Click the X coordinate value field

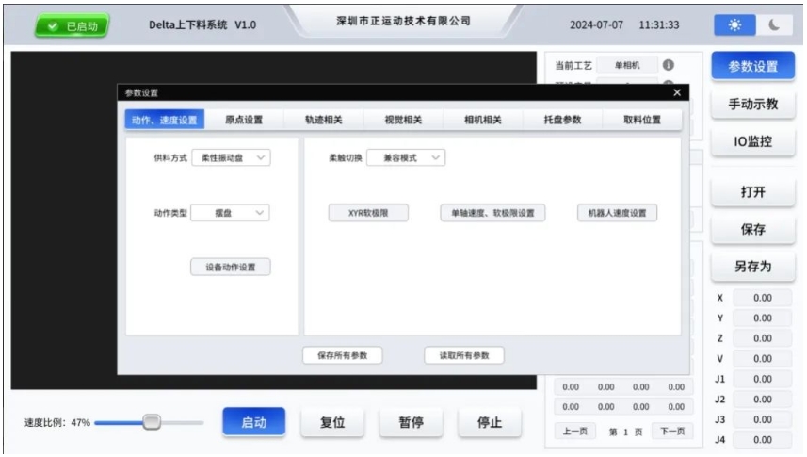[x=762, y=298]
